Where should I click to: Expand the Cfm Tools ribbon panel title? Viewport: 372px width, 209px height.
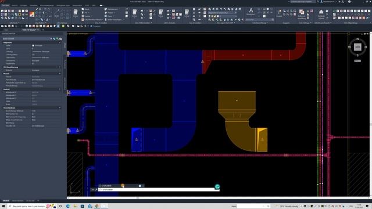[15, 23]
